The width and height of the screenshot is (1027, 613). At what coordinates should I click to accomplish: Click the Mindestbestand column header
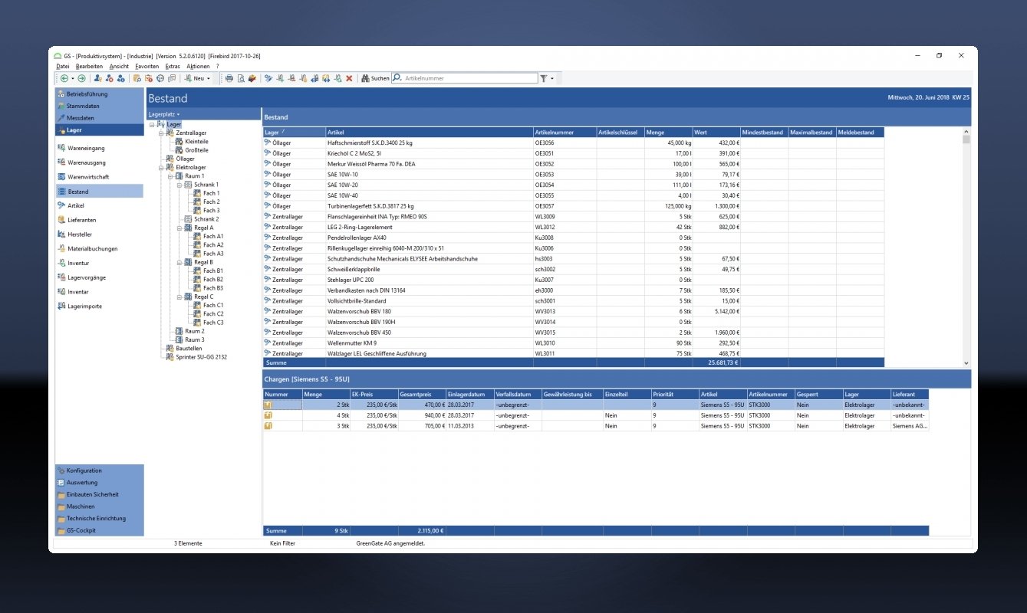(x=764, y=133)
